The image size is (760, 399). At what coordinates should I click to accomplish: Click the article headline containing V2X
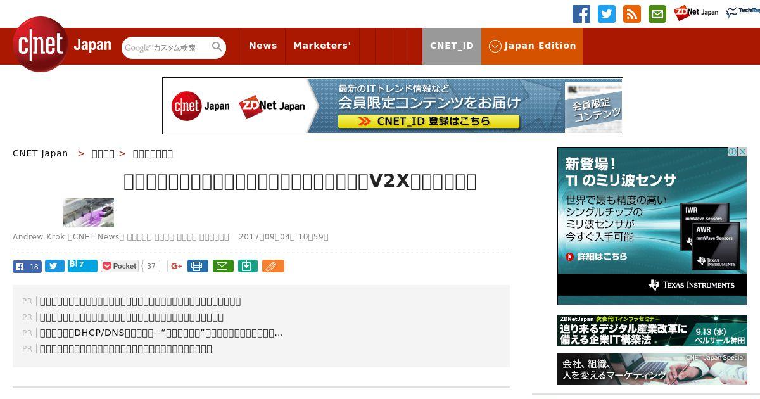pos(300,181)
